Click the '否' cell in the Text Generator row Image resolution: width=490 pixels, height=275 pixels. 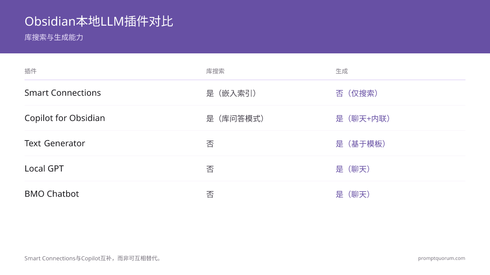point(210,144)
